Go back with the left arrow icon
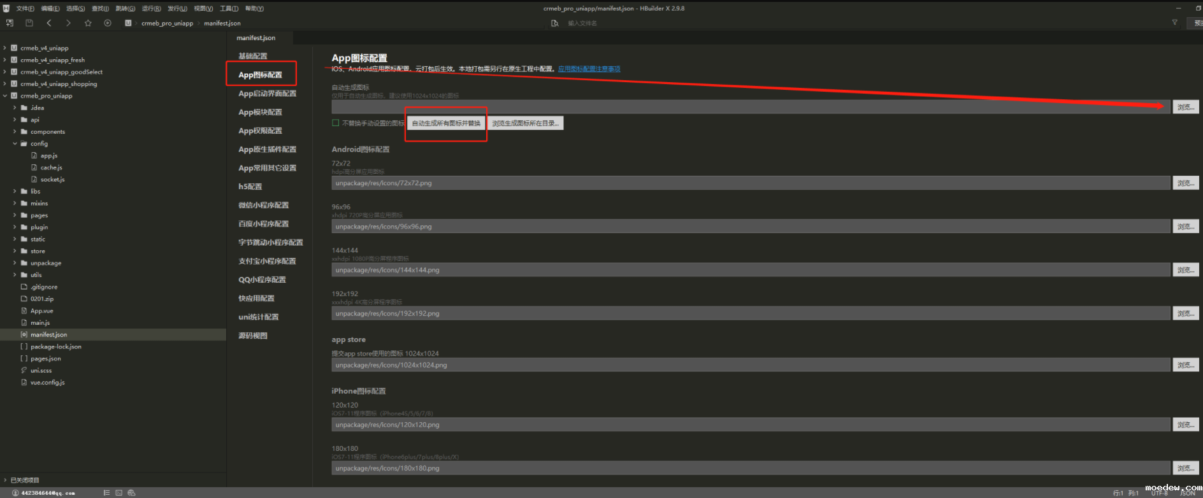1203x498 pixels. click(49, 23)
